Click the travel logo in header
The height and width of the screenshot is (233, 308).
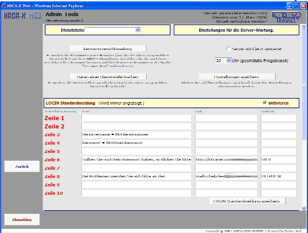(x=286, y=17)
